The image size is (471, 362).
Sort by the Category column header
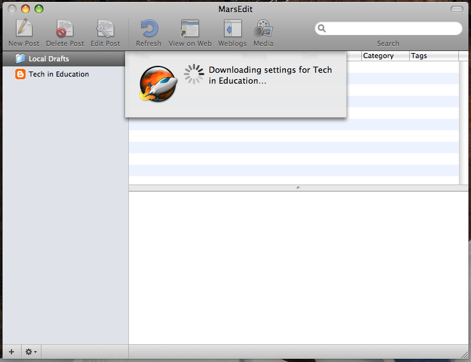pyautogui.click(x=385, y=56)
